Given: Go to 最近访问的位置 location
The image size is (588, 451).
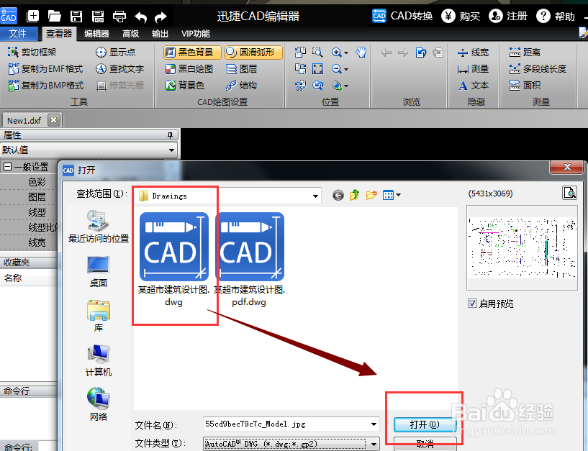Looking at the screenshot, I should tap(99, 227).
